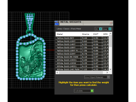The height and width of the screenshot is (102, 136).
Task: Enable Use Object Materials option
Action: 97,77
